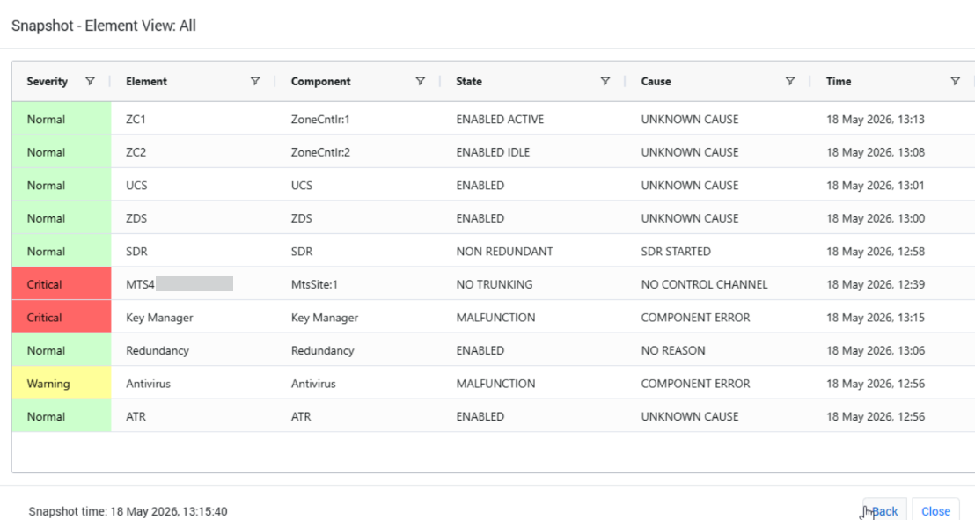Click the Back button
The image size is (975, 520).
pyautogui.click(x=884, y=511)
